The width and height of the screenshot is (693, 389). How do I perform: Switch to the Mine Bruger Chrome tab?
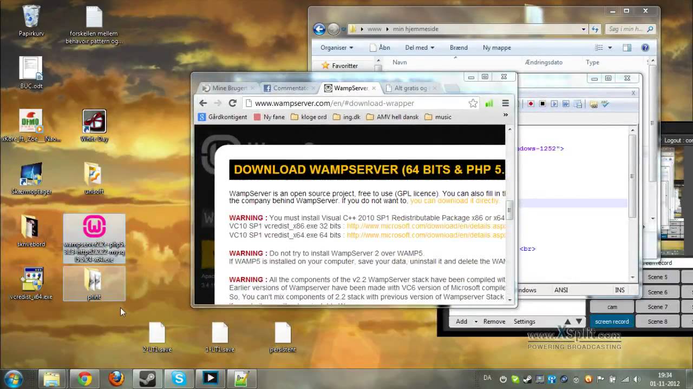(228, 88)
